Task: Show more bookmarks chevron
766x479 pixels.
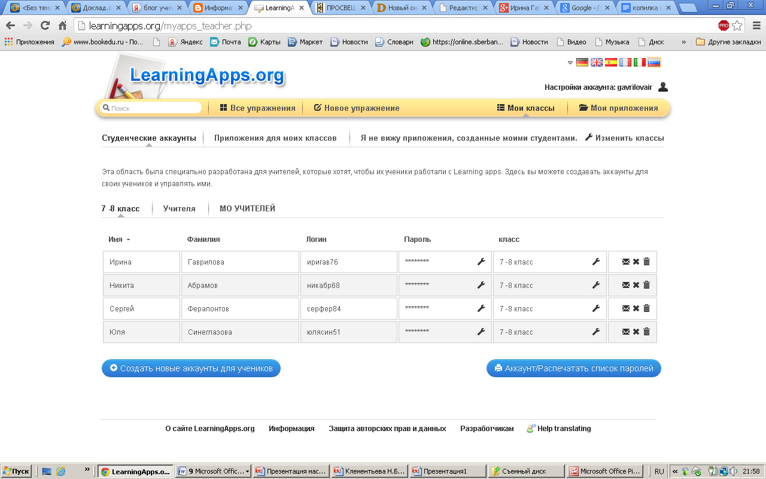Action: pos(684,42)
